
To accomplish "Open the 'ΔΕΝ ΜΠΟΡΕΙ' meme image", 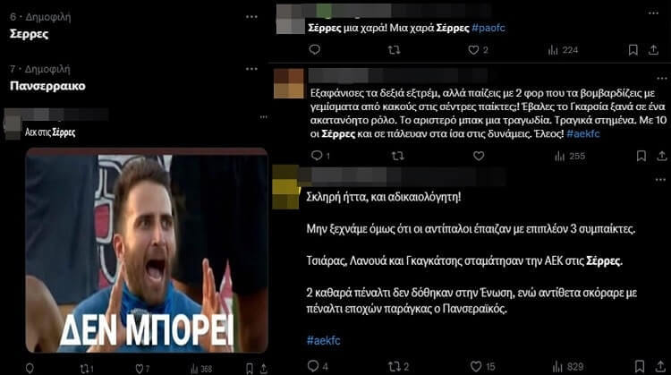I will point(147,251).
